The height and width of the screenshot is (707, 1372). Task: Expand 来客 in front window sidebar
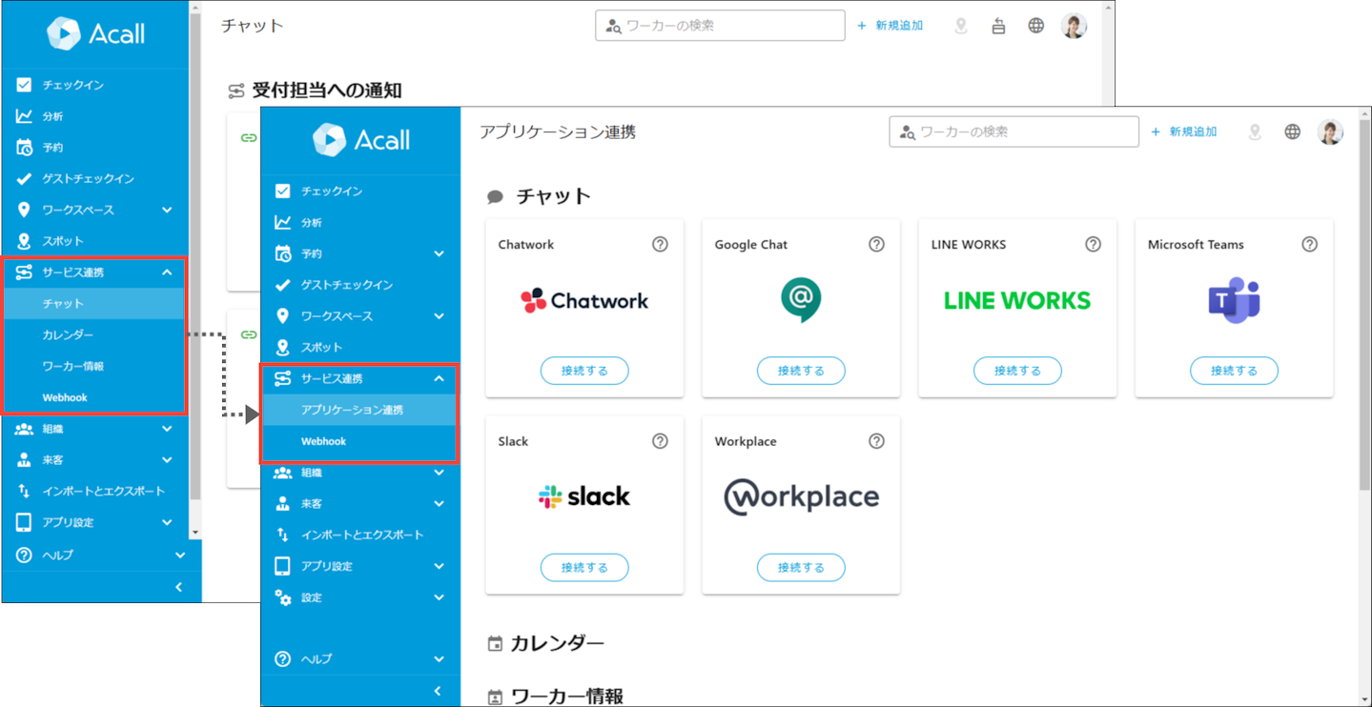pyautogui.click(x=439, y=503)
